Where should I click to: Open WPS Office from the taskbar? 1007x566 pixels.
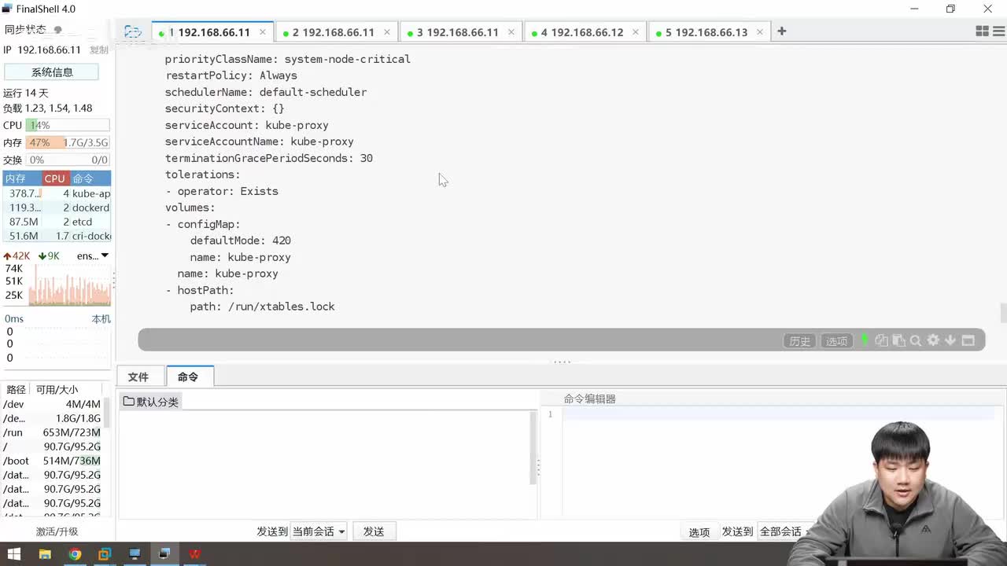point(194,554)
